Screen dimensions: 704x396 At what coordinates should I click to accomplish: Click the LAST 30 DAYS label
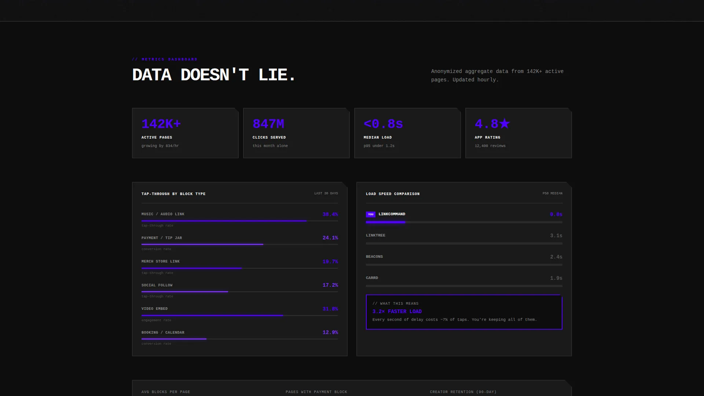[x=326, y=193]
